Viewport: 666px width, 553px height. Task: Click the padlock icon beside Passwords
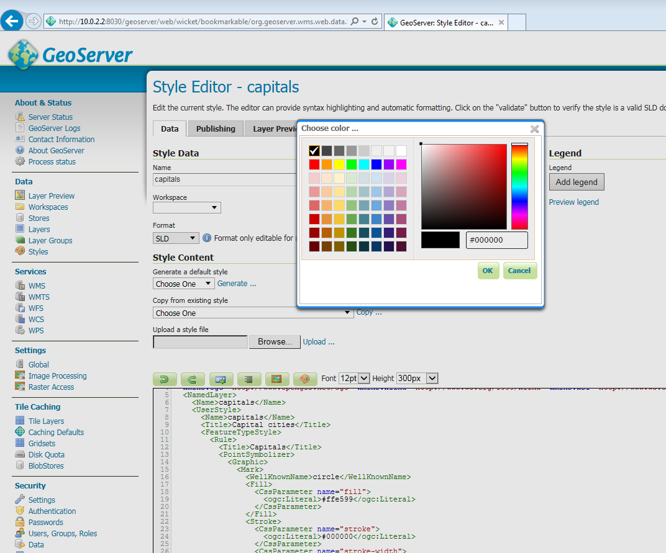[20, 521]
